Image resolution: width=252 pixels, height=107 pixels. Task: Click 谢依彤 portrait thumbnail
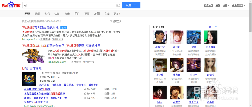click(210, 65)
